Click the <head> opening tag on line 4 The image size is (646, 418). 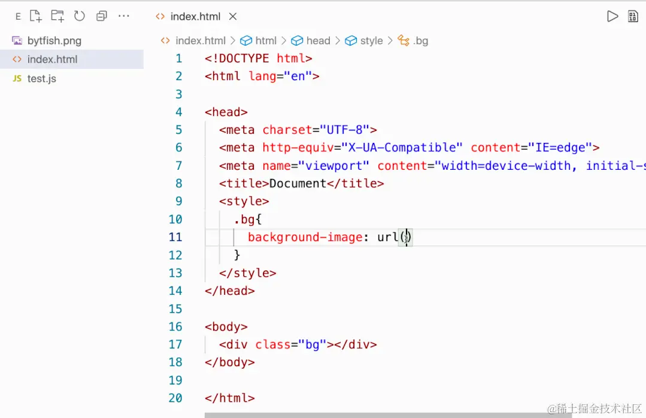pyautogui.click(x=226, y=112)
